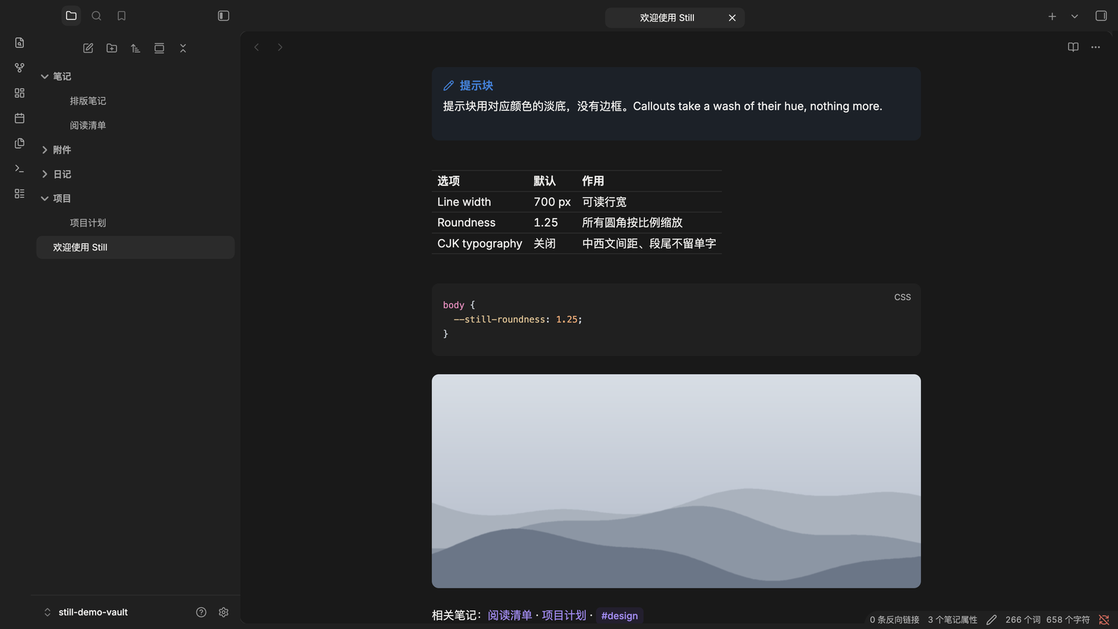
Task: Open the still-demo-vault switcher
Action: coord(86,612)
